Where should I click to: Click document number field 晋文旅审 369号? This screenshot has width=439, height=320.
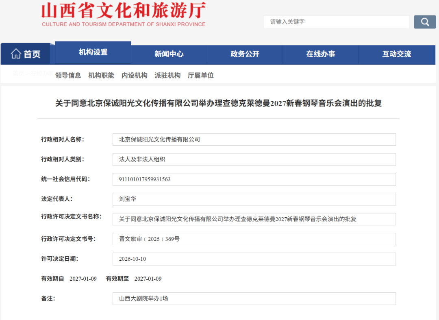(x=254, y=239)
